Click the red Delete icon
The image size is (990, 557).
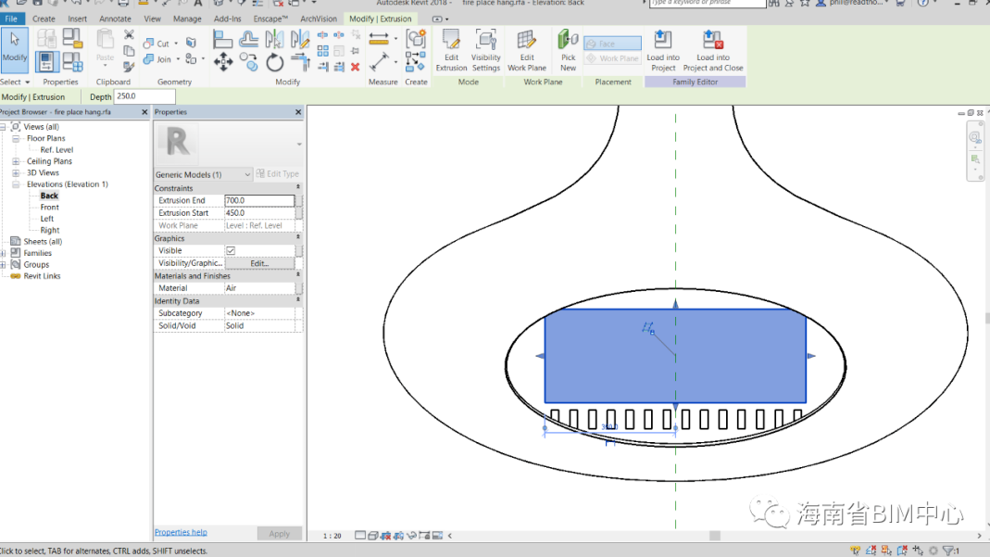click(355, 67)
